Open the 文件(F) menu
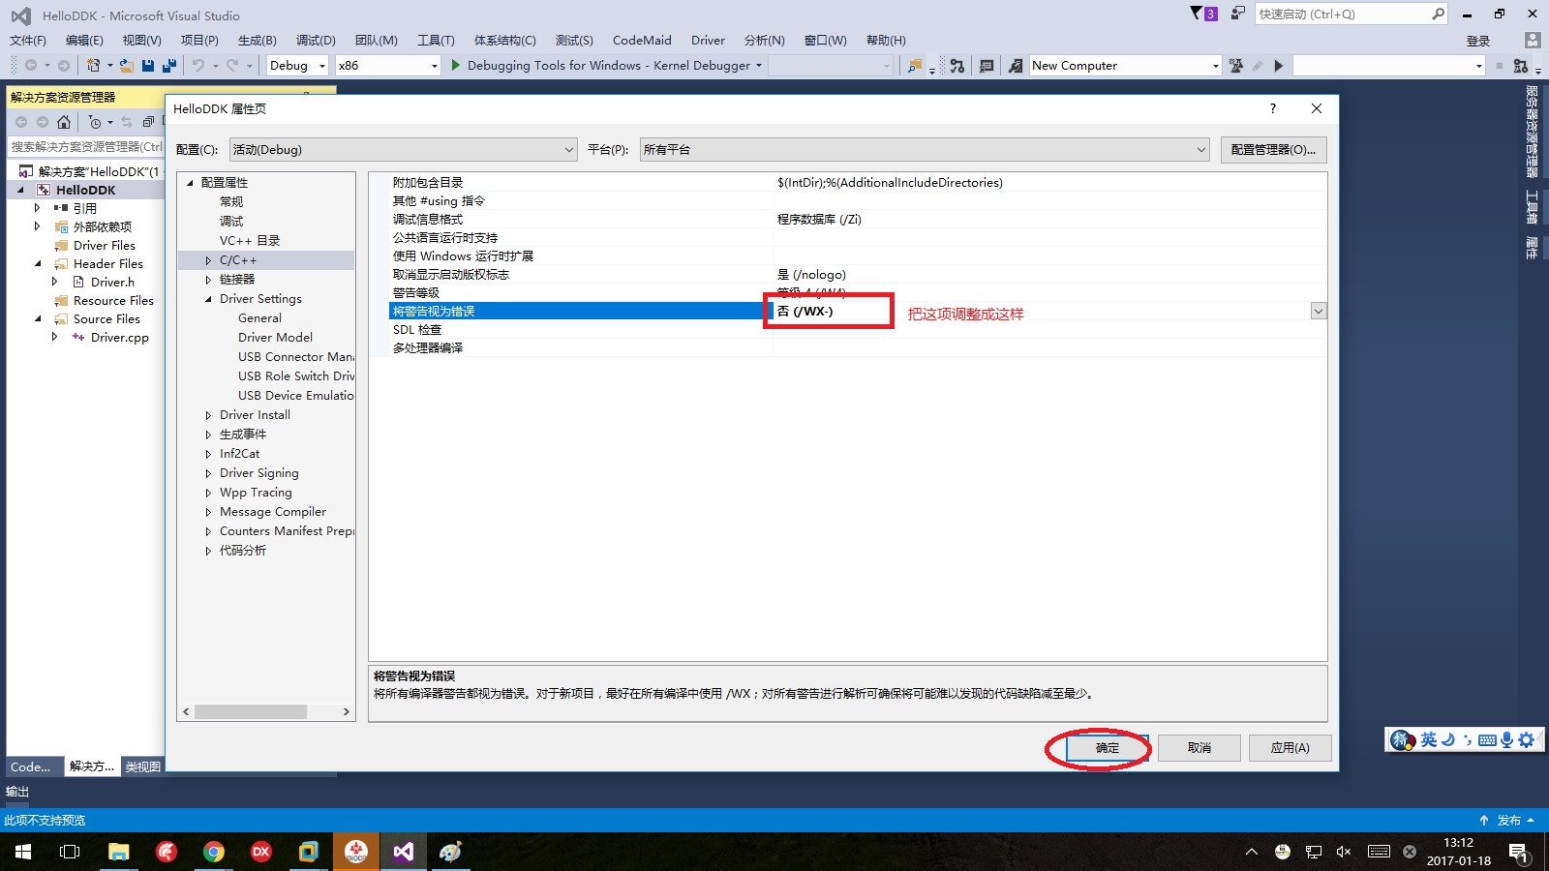This screenshot has width=1549, height=871. tap(28, 40)
